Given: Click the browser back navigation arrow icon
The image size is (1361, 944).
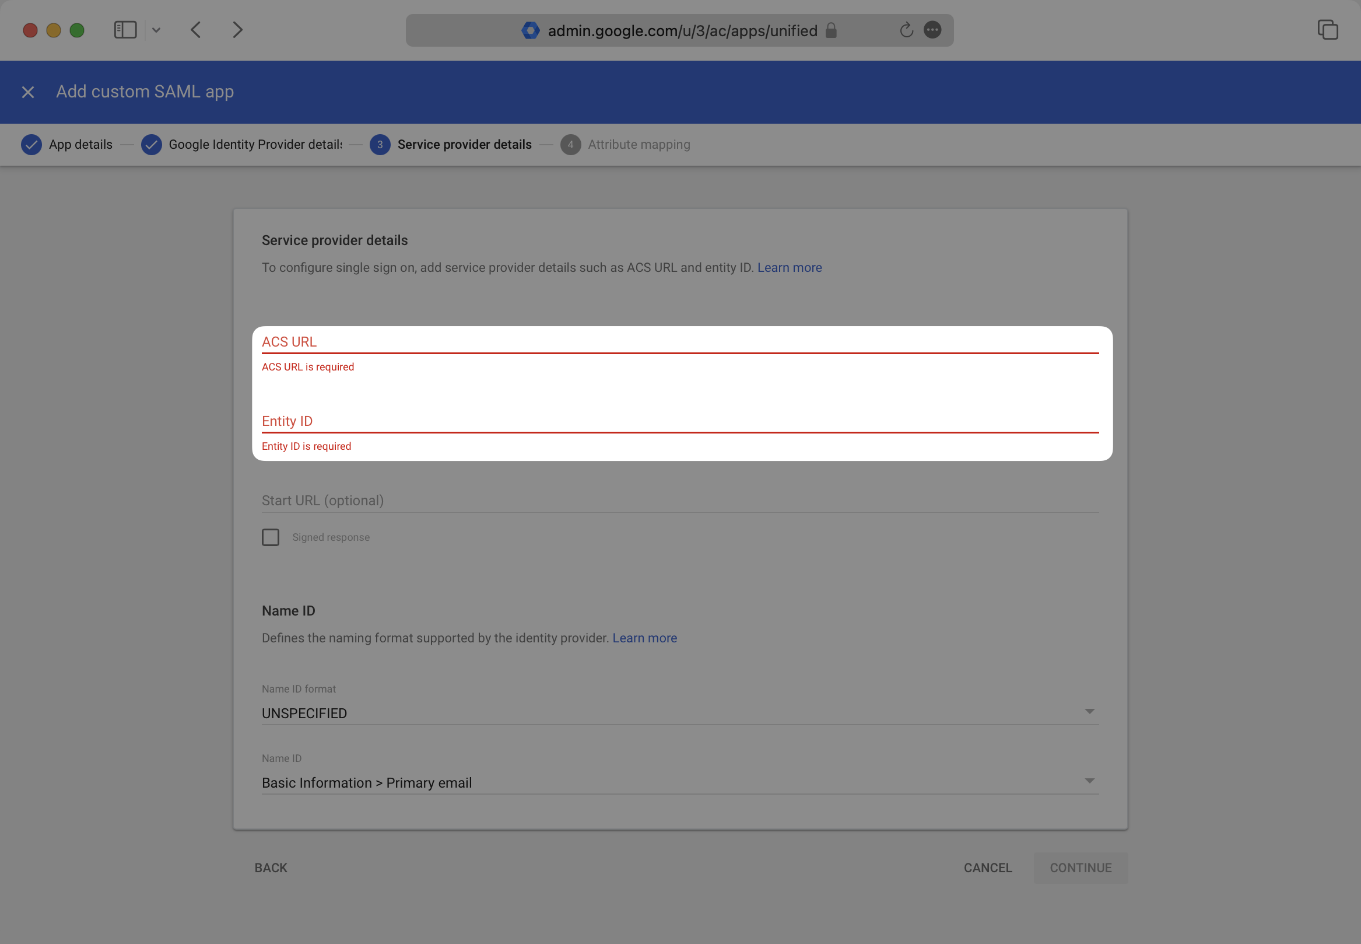Looking at the screenshot, I should (x=195, y=29).
